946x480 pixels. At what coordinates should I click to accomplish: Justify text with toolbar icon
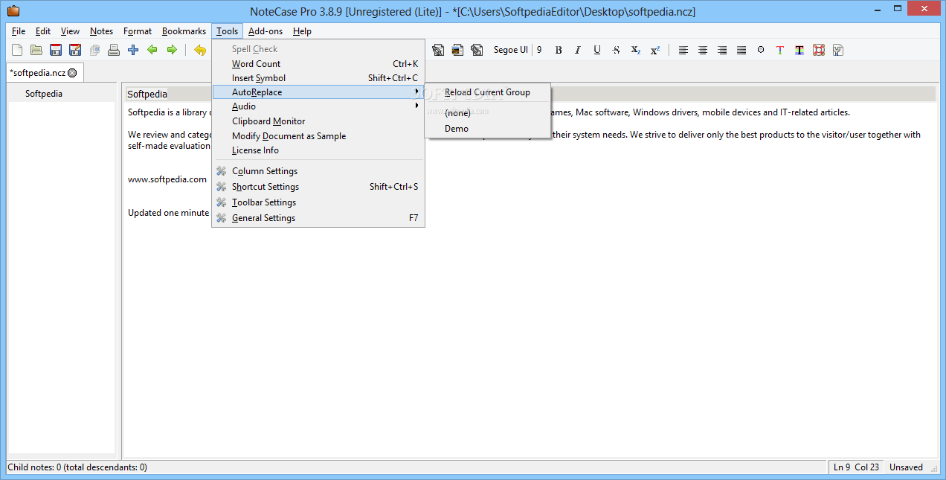741,50
